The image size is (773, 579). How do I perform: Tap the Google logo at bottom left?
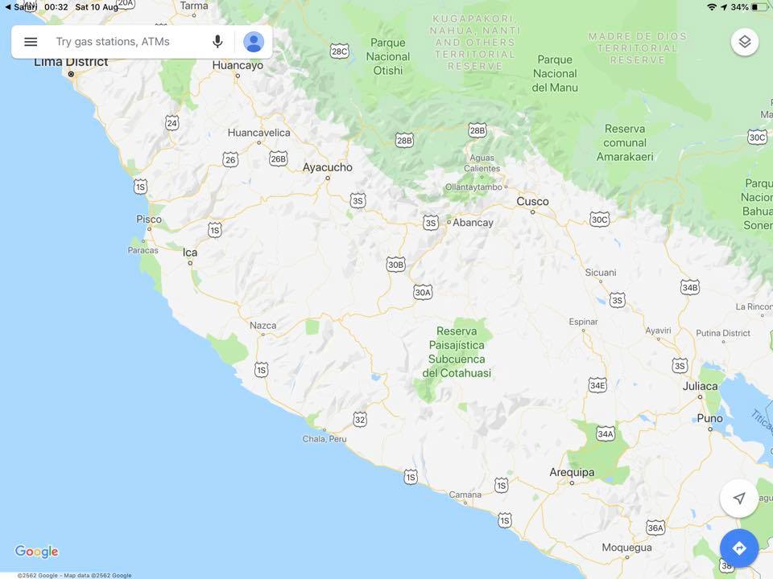click(x=36, y=552)
